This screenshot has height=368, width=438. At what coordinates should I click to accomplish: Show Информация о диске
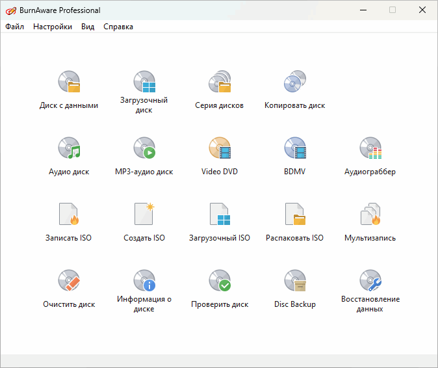point(144,281)
